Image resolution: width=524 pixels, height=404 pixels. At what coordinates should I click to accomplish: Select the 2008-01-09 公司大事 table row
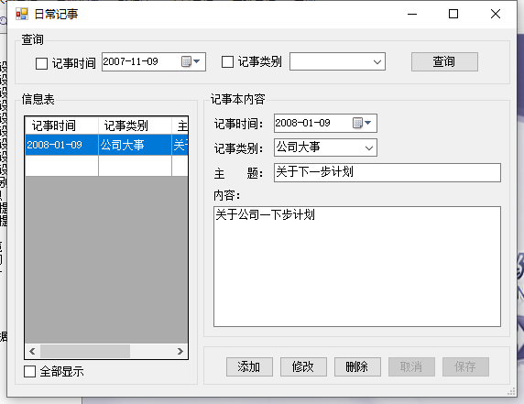(106, 145)
